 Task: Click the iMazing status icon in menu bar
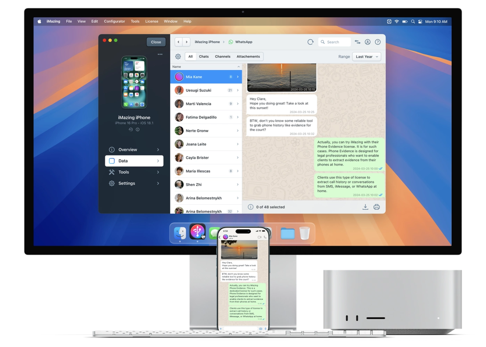coord(389,21)
